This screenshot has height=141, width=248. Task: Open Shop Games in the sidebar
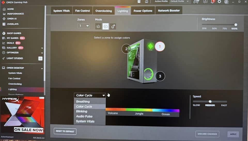pyautogui.click(x=12, y=33)
